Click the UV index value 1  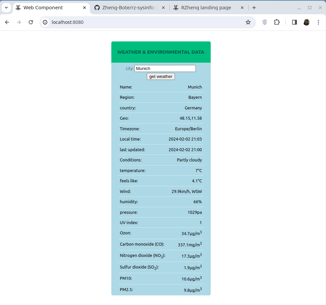[201, 222]
